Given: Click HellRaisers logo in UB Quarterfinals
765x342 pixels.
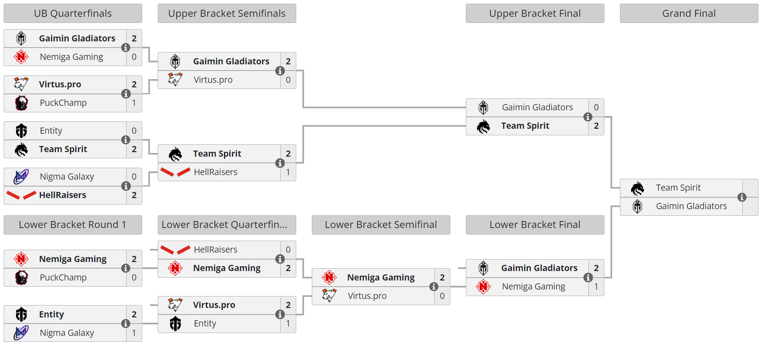Looking at the screenshot, I should coord(21,195).
